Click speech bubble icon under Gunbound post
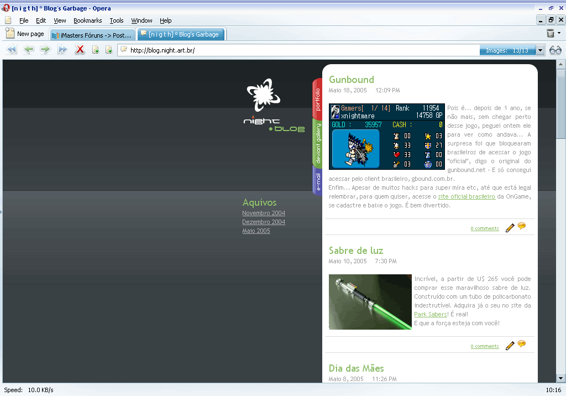Screen dimensions: 566x396 tap(522, 226)
